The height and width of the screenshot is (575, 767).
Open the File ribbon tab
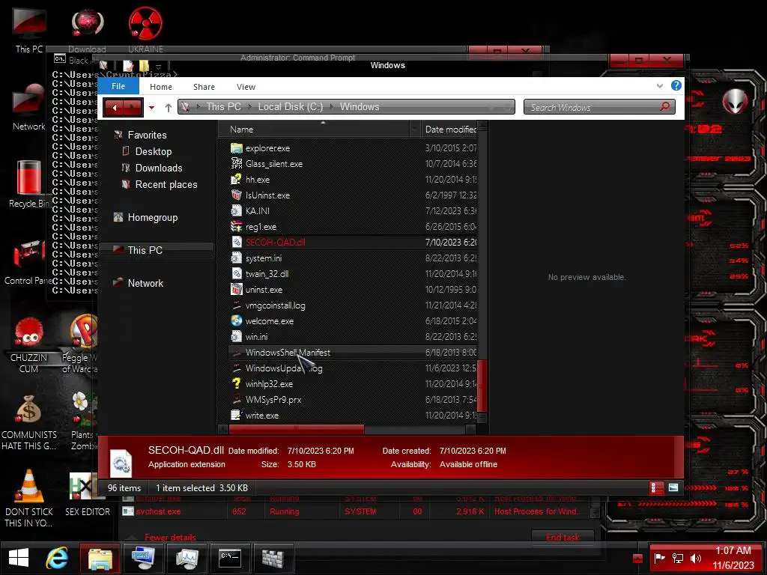pos(118,87)
